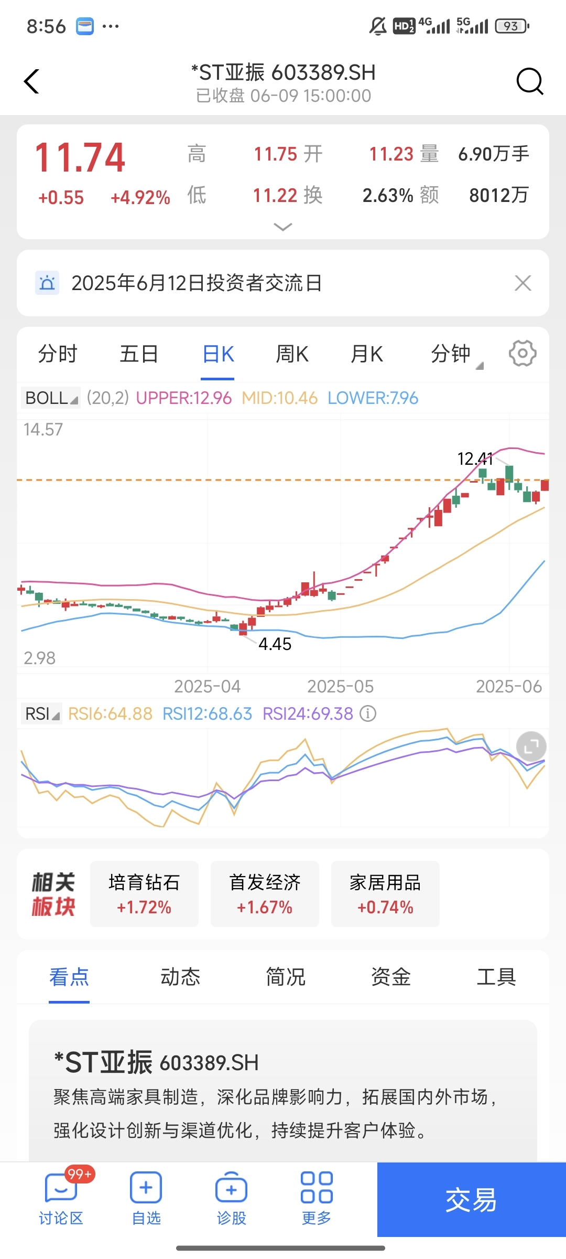The image size is (566, 1259).
Task: Select 看点 info tab
Action: click(69, 977)
